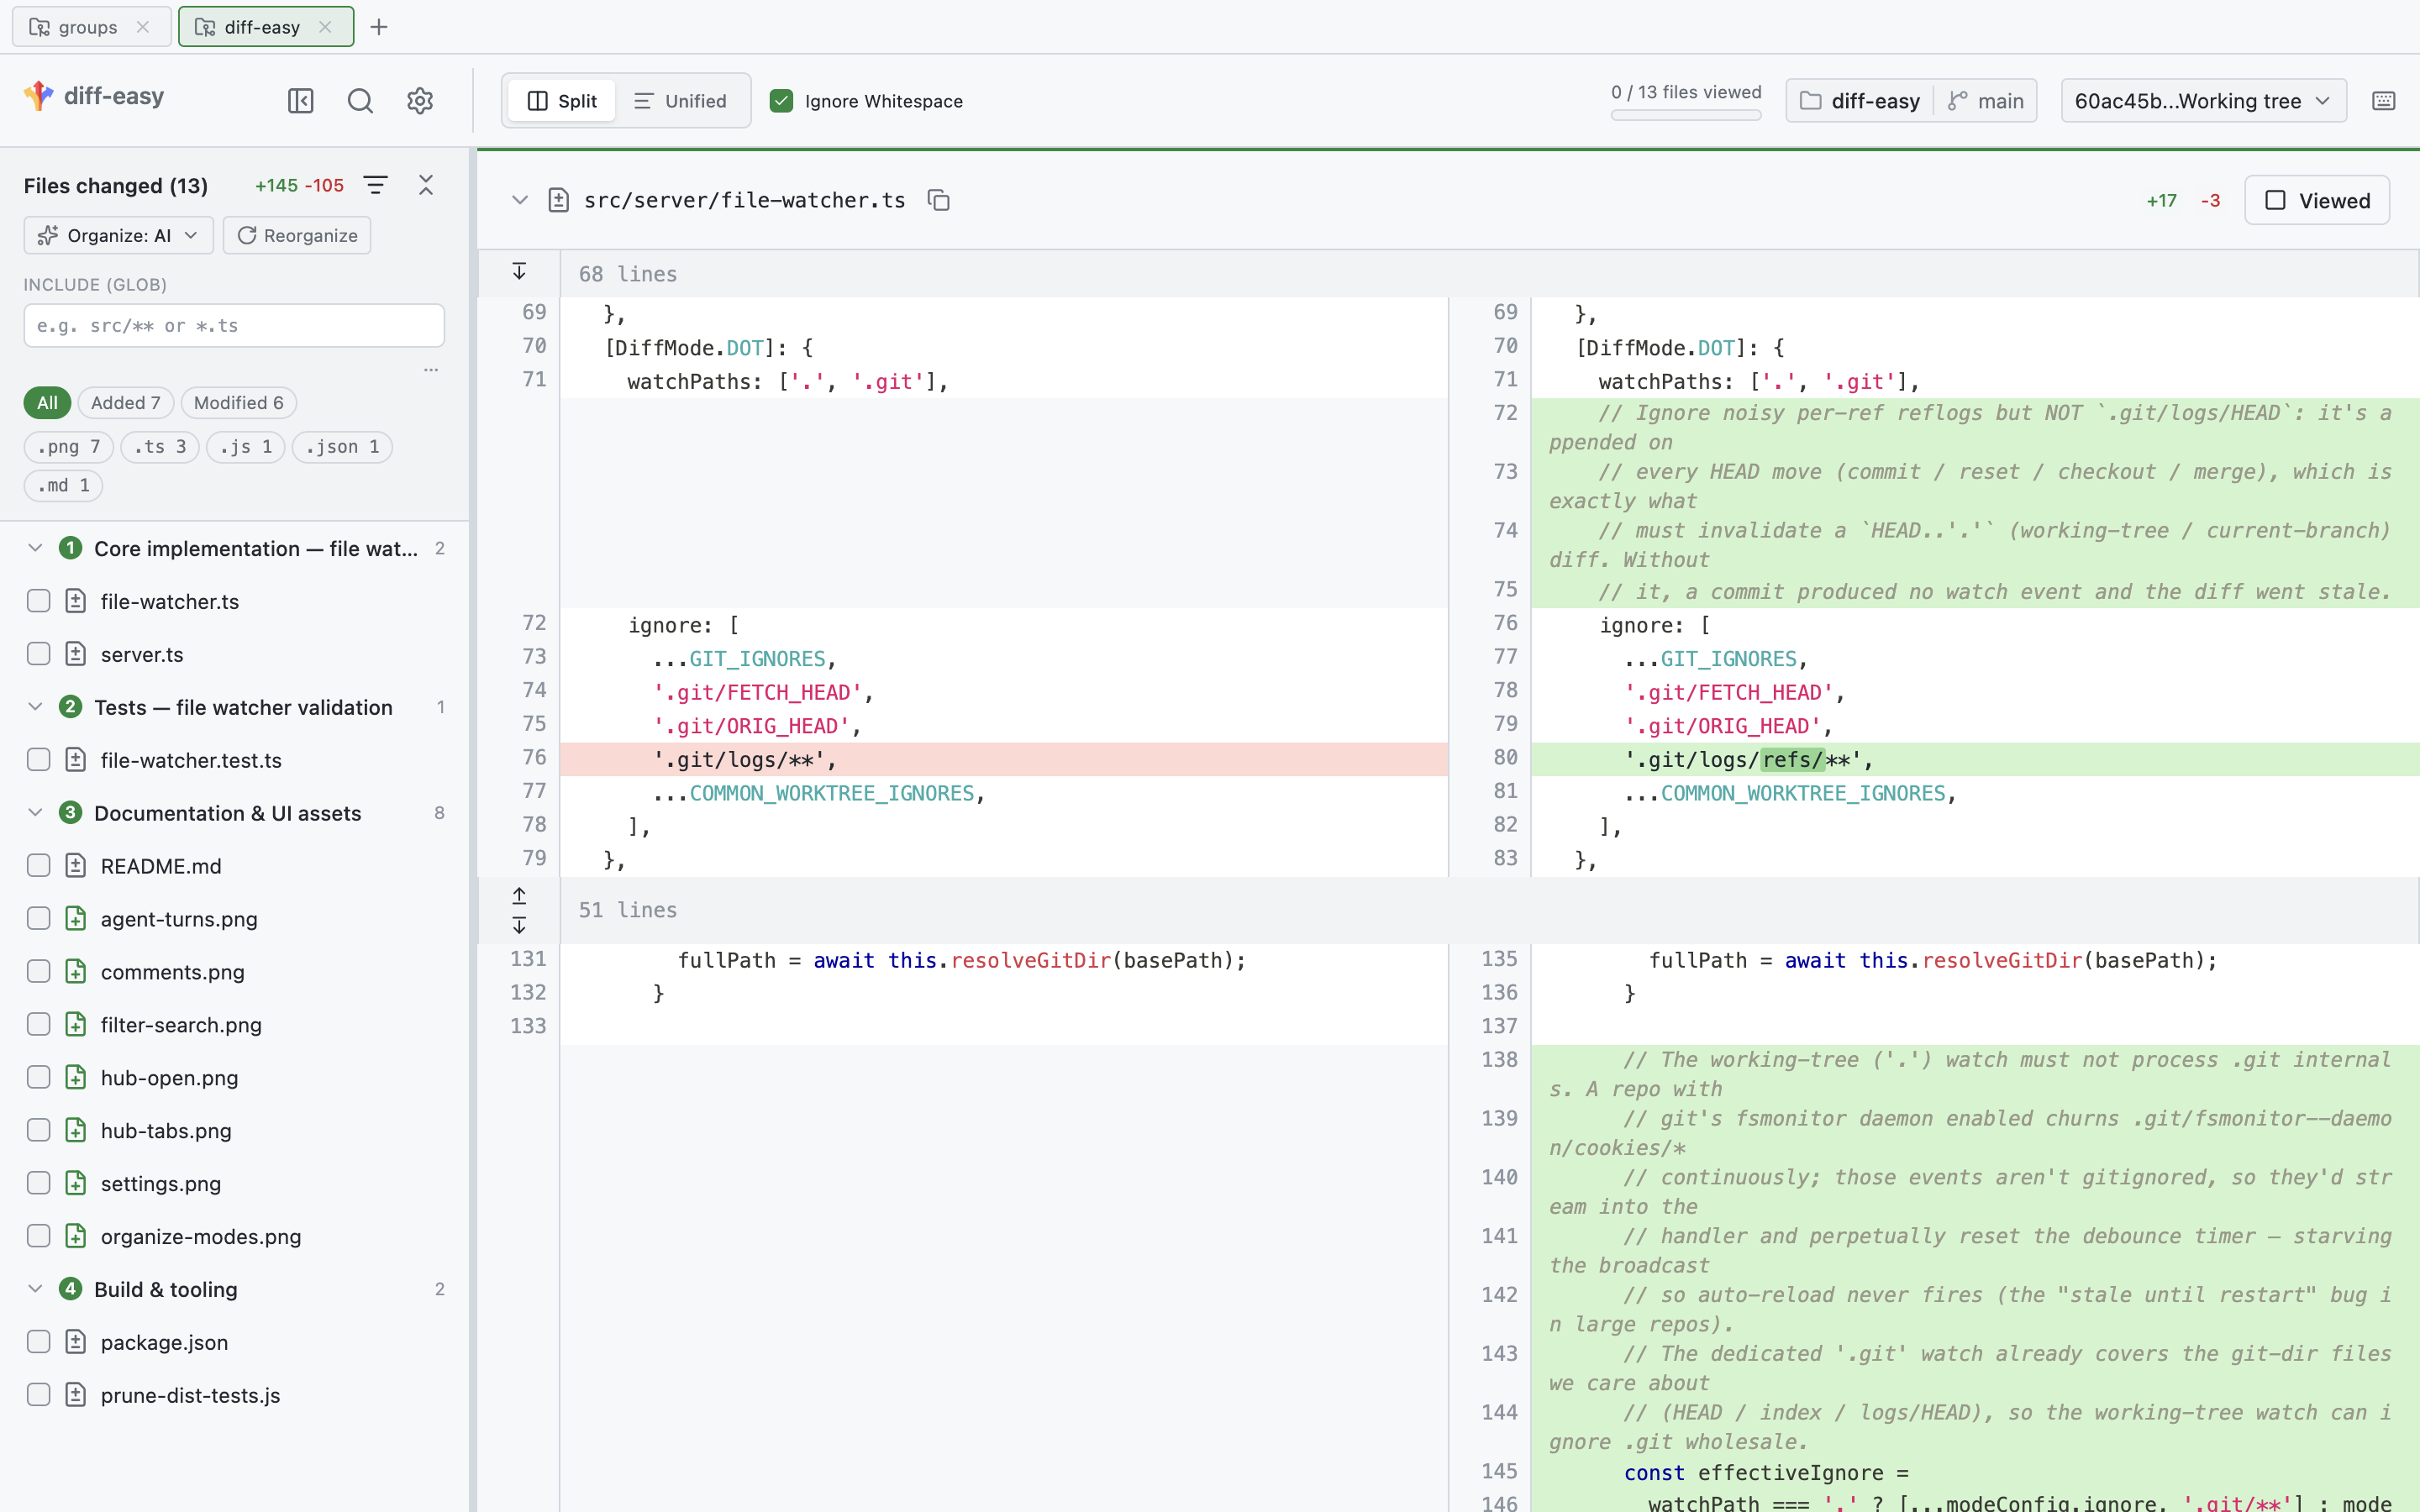Viewport: 2420px width, 1512px height.
Task: Collapse the Core implementation group
Action: (x=35, y=548)
